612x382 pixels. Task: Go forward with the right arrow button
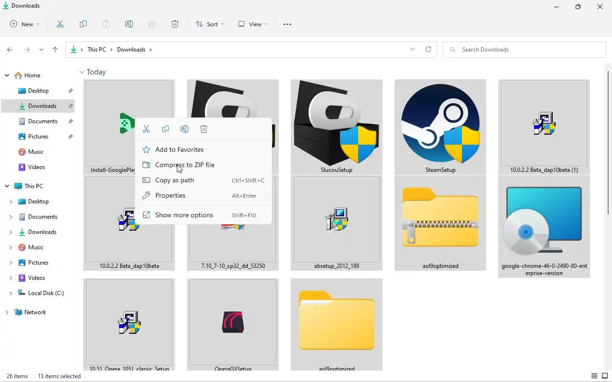tap(27, 50)
